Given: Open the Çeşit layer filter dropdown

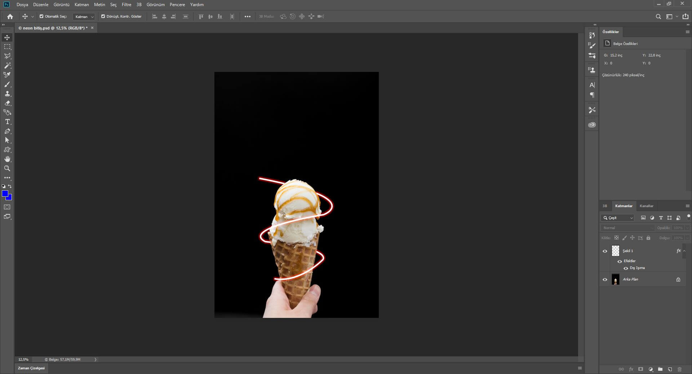Looking at the screenshot, I should [x=618, y=218].
